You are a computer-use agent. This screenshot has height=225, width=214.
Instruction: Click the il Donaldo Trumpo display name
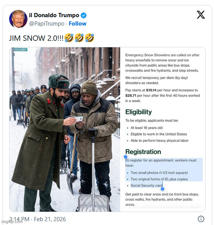coord(54,15)
